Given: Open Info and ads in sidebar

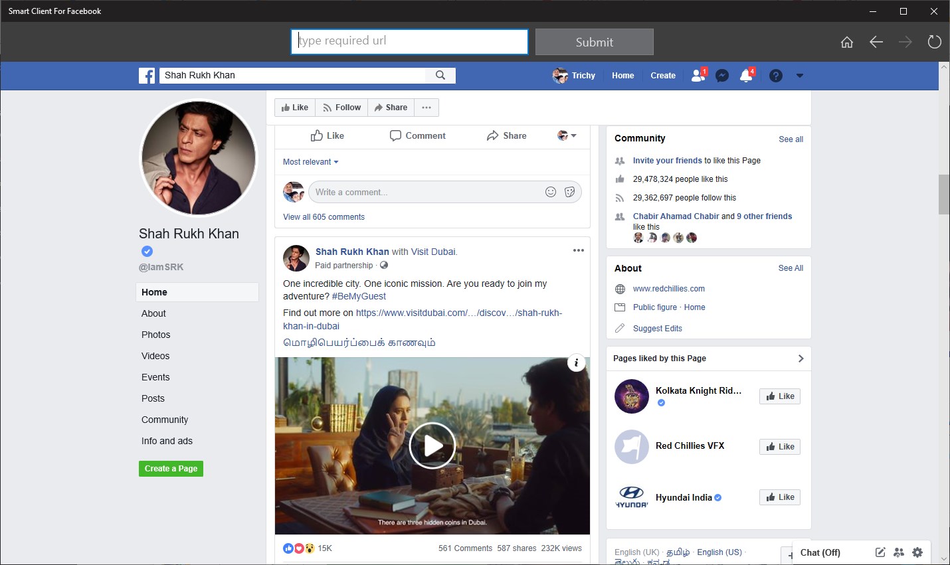Looking at the screenshot, I should pyautogui.click(x=167, y=441).
